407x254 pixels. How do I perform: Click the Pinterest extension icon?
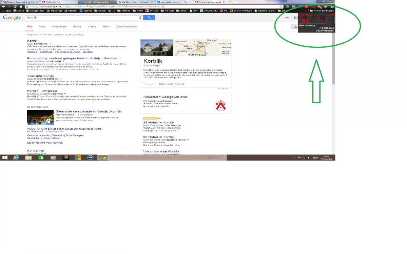[325, 6]
